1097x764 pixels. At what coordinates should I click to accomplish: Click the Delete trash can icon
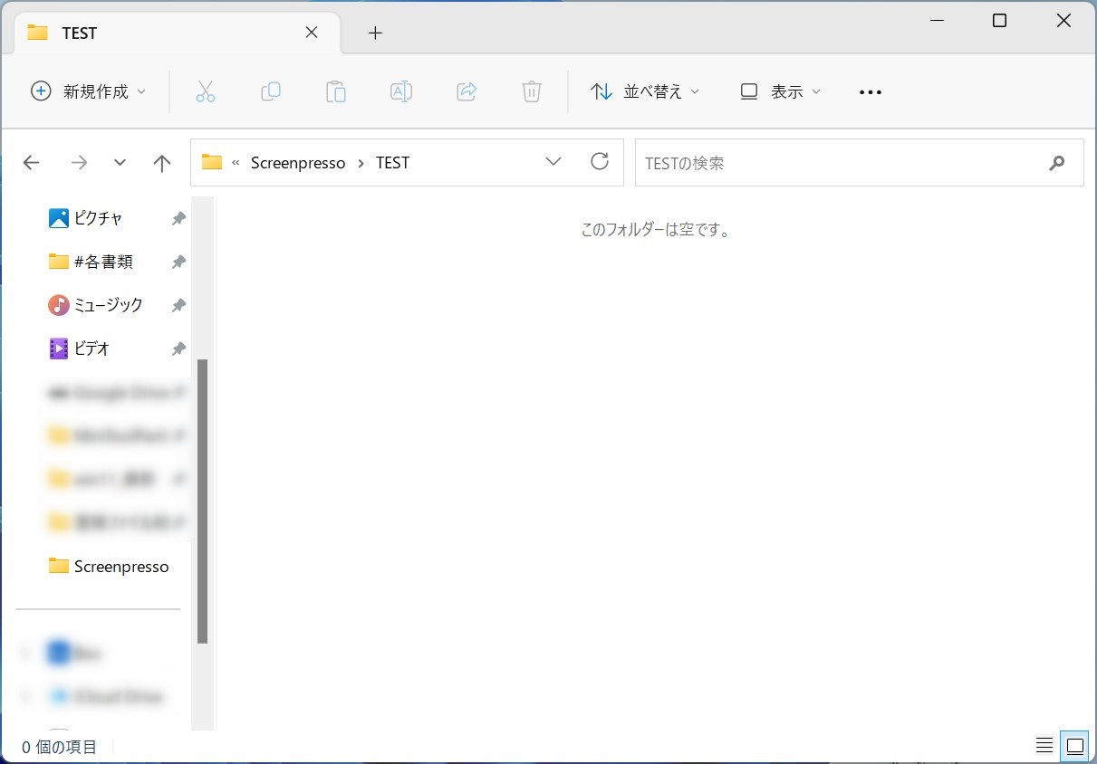pos(532,91)
